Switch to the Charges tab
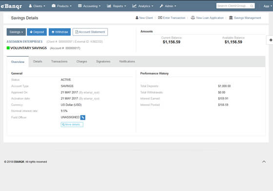Image resolution: width=273 pixels, height=191 pixels. pos(82,61)
